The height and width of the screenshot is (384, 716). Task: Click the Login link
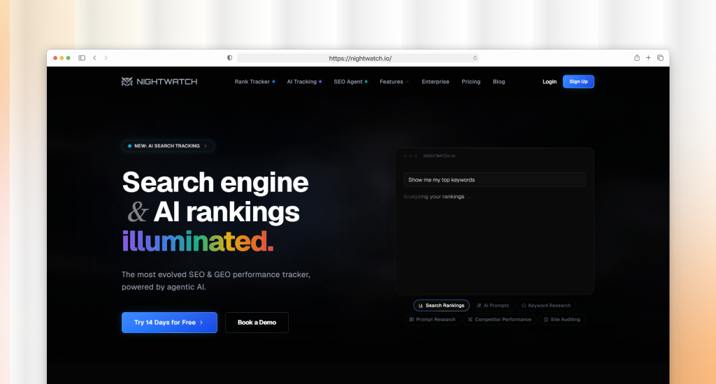pos(550,82)
